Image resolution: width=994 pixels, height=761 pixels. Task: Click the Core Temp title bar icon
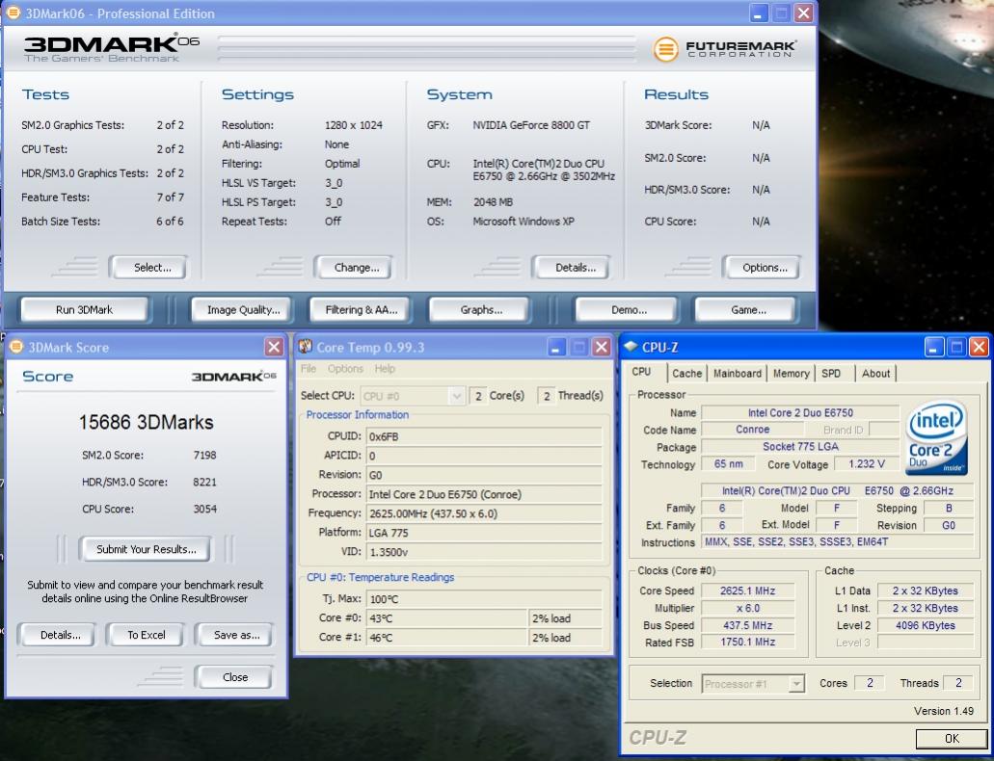coord(306,347)
